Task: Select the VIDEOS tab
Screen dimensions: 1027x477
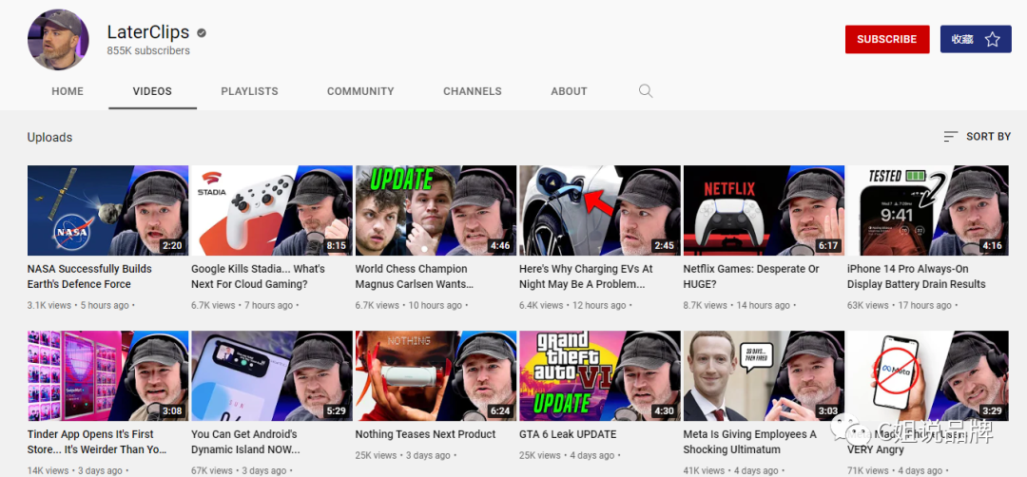Action: [x=152, y=91]
